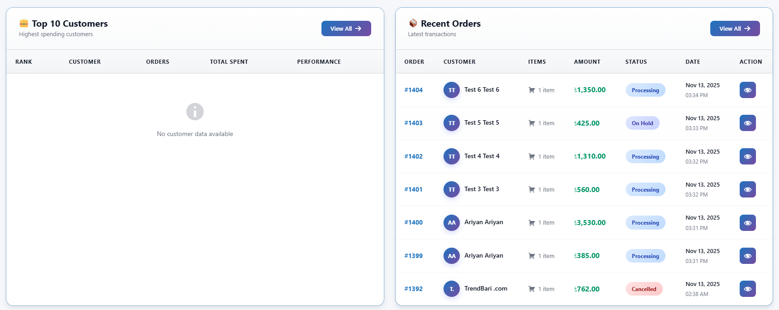779x310 pixels.
Task: Open cancelled order #1392 via eye icon
Action: pyautogui.click(x=747, y=289)
